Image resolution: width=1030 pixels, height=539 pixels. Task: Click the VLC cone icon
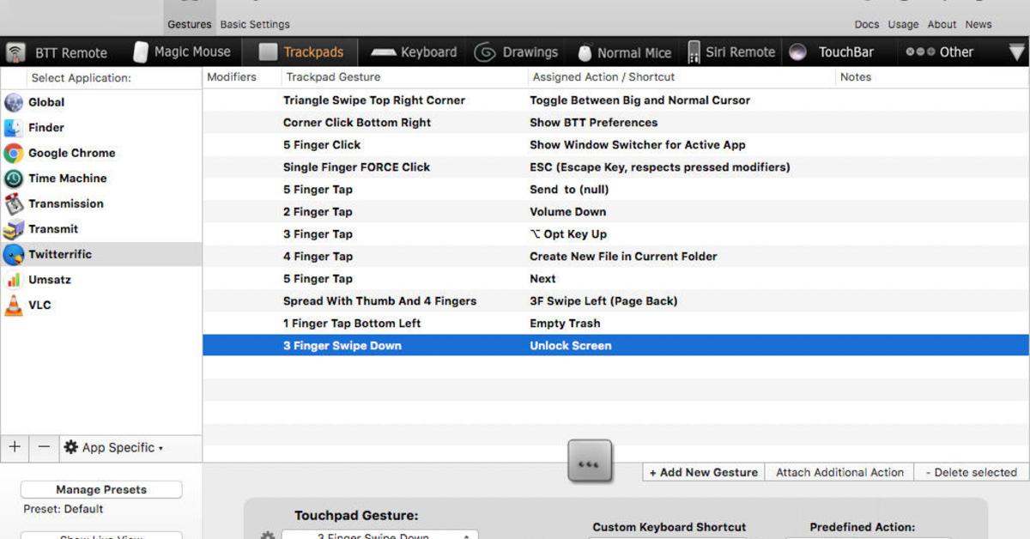click(14, 305)
